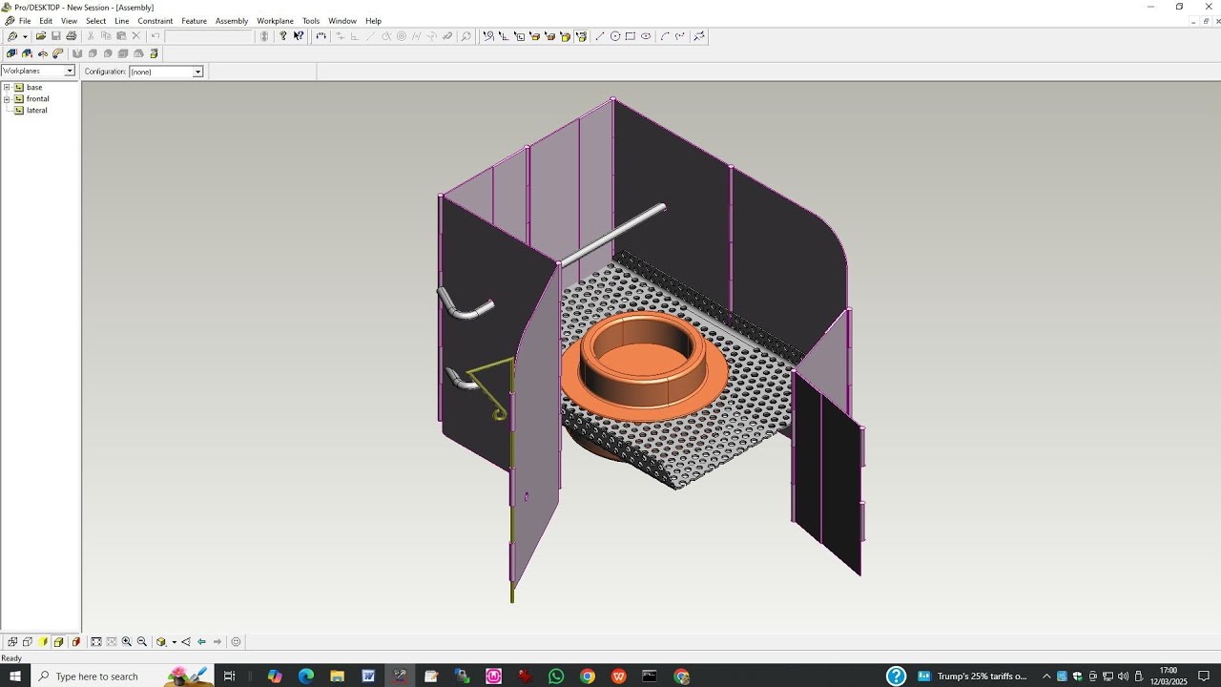The height and width of the screenshot is (687, 1221).
Task: Open the File menu
Action: [x=25, y=21]
